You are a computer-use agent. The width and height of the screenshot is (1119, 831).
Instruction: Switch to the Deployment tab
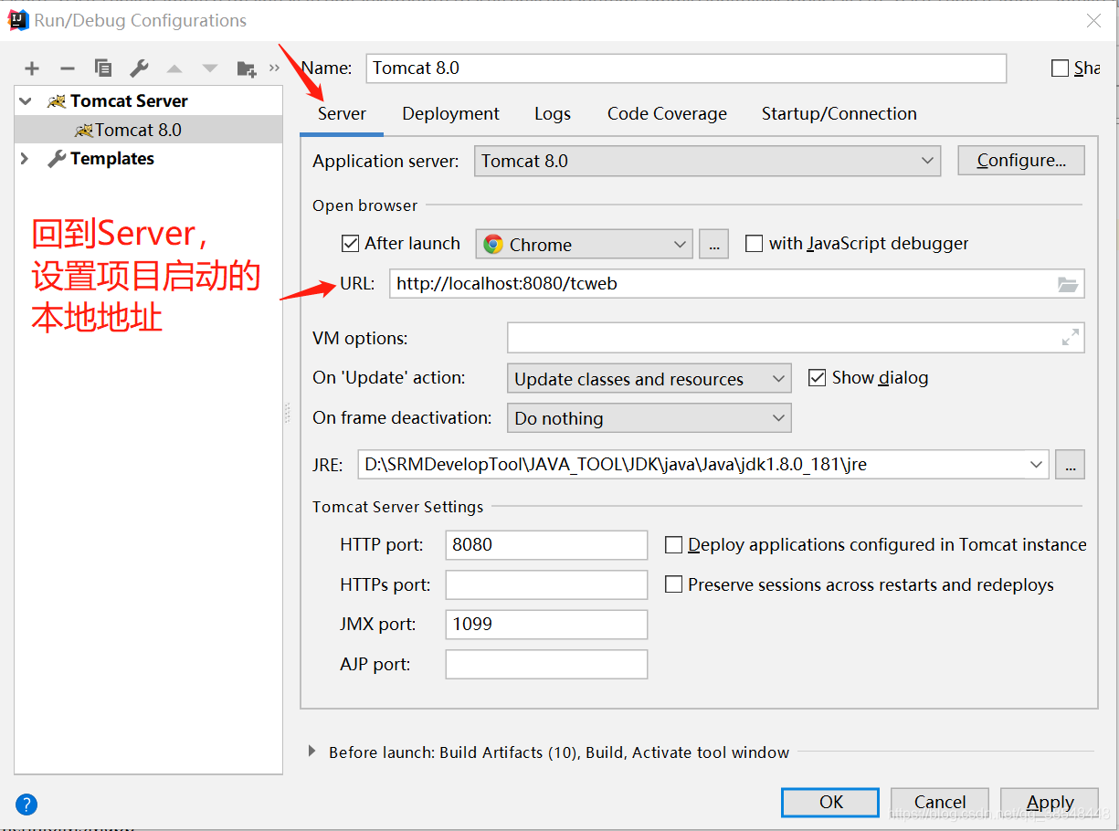450,114
